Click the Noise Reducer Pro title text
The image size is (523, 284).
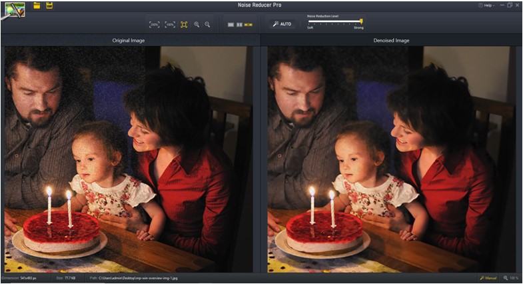click(x=259, y=5)
